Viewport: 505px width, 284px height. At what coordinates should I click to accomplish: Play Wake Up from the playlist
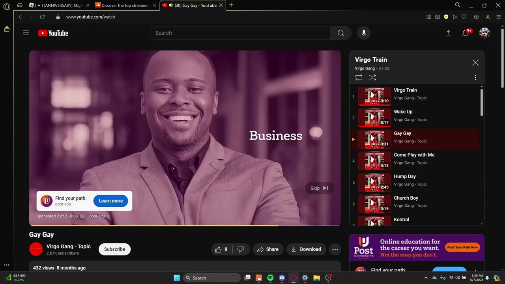click(x=414, y=118)
